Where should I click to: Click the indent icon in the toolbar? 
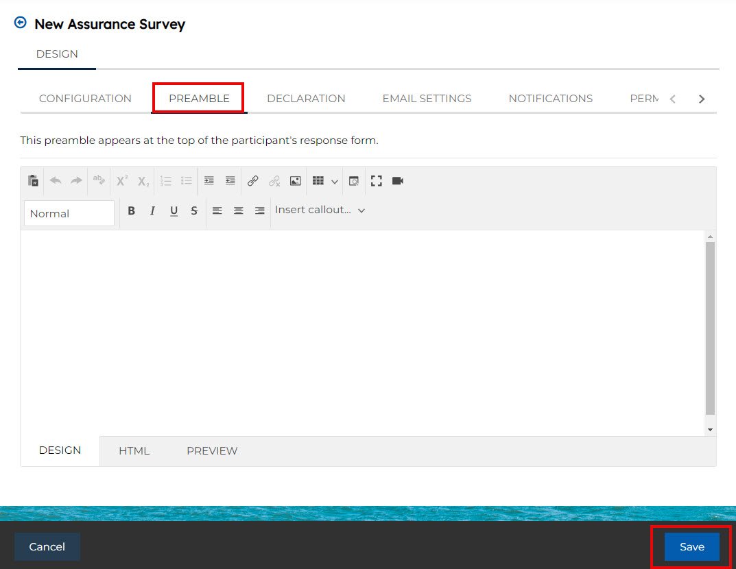tap(209, 181)
